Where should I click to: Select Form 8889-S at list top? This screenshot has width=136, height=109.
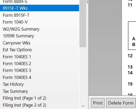tap(40, 2)
